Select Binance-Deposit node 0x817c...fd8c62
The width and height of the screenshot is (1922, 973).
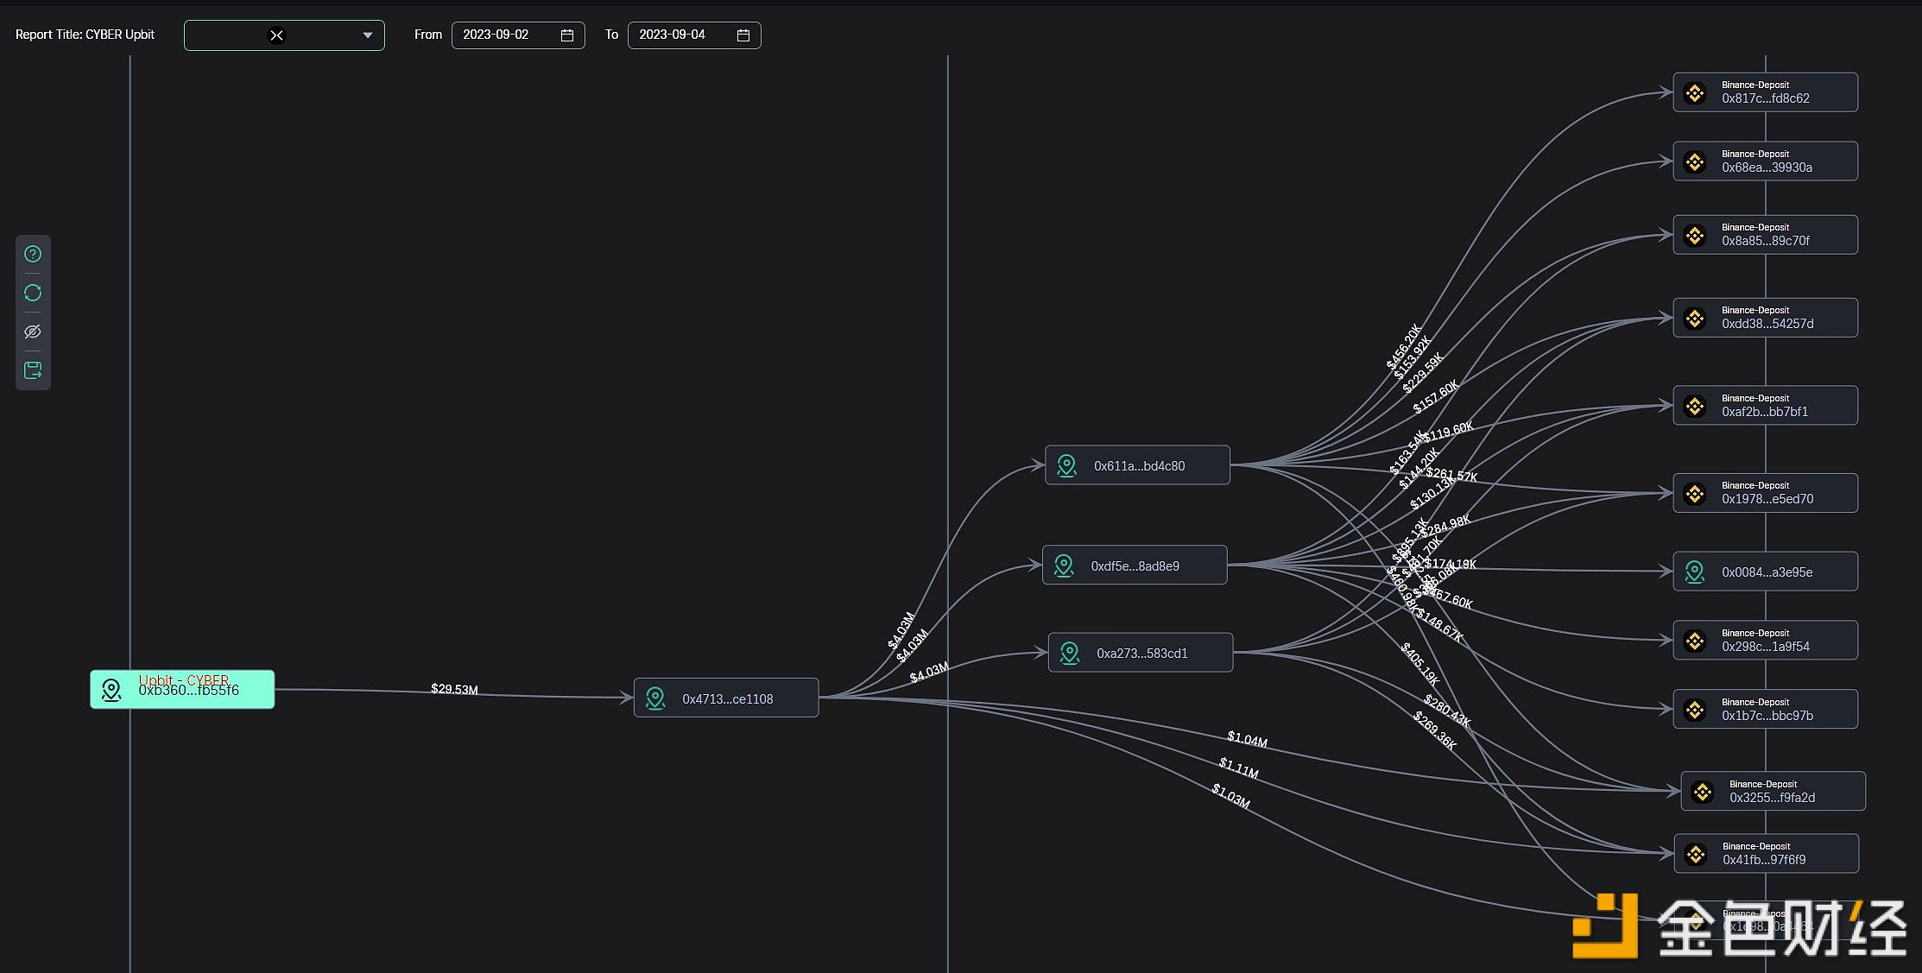point(1766,92)
